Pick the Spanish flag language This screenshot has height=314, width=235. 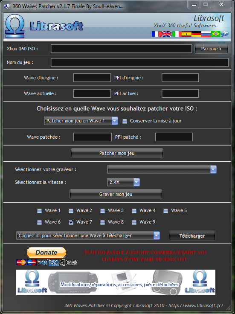tap(186, 34)
